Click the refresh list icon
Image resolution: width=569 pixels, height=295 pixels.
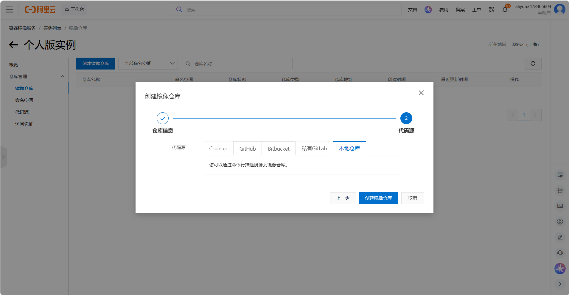coord(533,64)
